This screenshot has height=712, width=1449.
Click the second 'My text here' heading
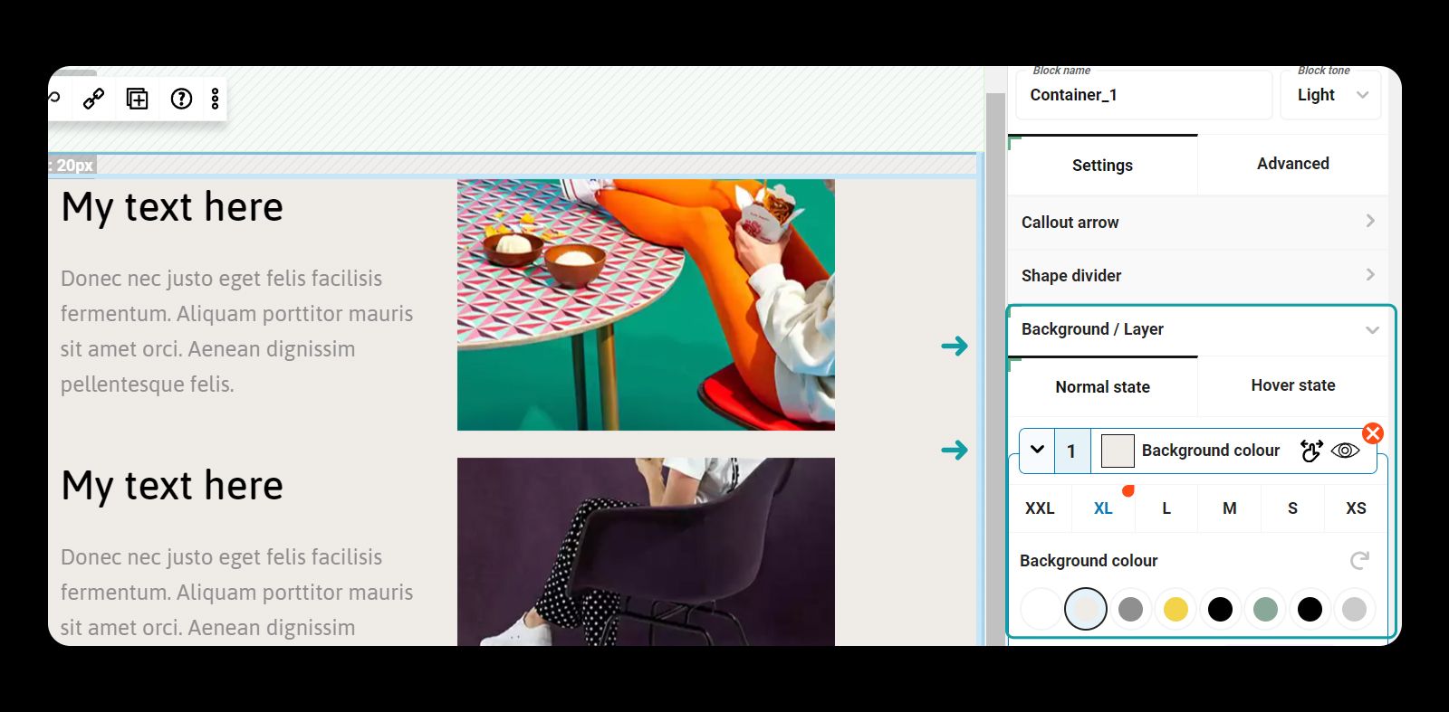coord(172,486)
